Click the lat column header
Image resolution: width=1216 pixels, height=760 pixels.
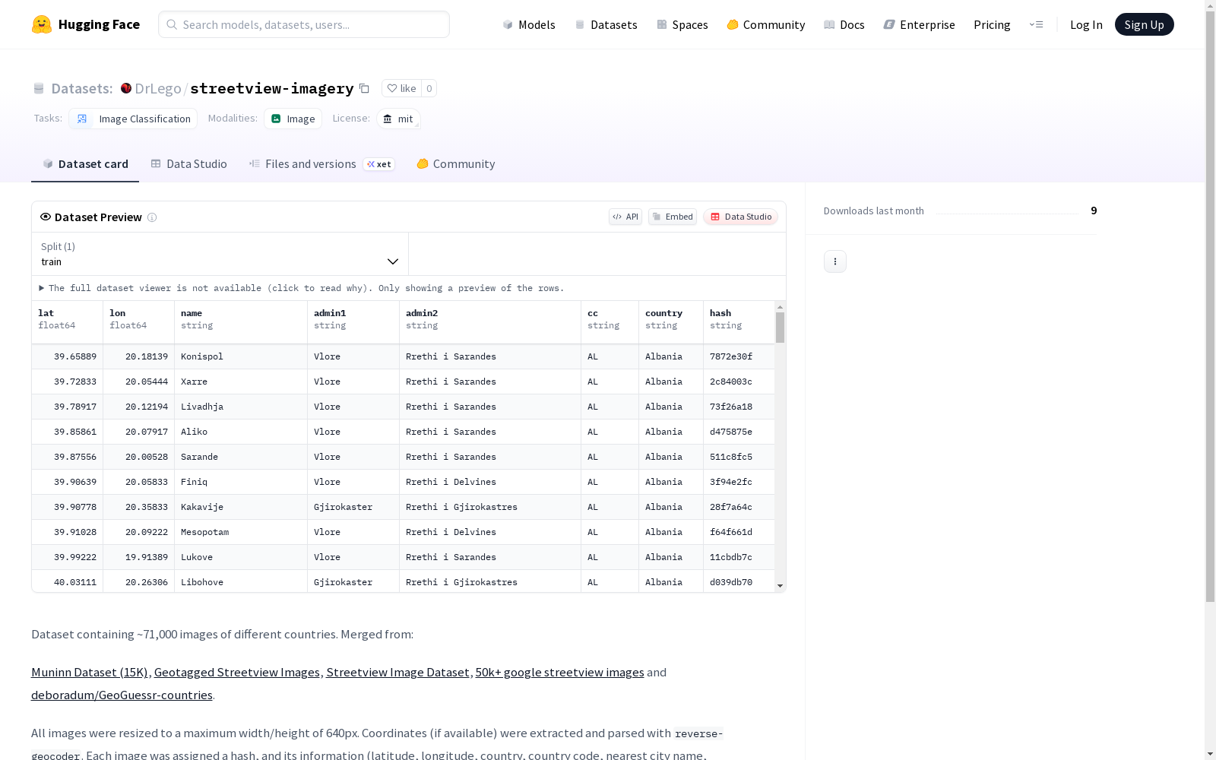coord(68,322)
